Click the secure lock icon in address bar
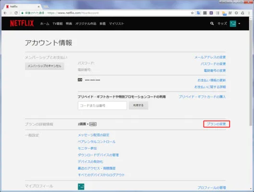This screenshot has width=254, height=192. (x=22, y=13)
